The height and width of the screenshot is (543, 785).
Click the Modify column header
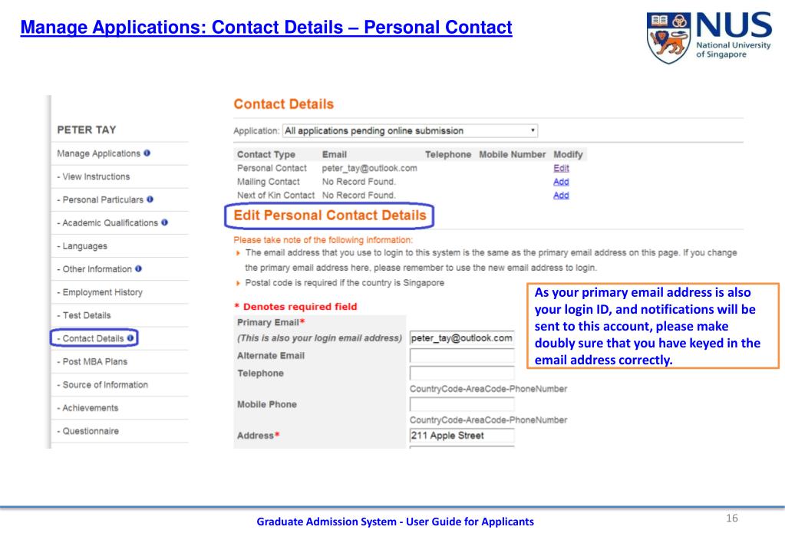pos(569,155)
